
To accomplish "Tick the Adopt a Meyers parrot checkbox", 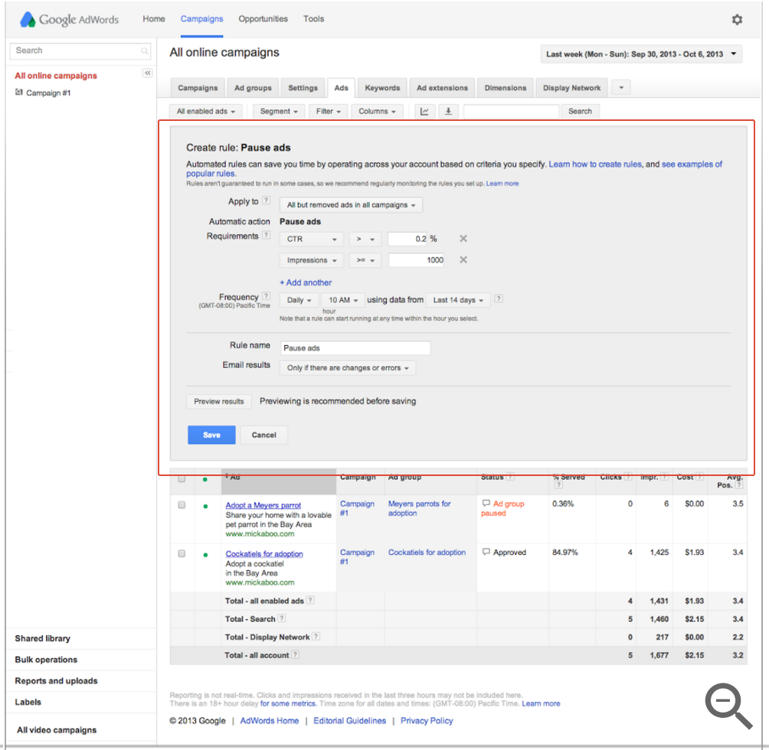I will [182, 504].
